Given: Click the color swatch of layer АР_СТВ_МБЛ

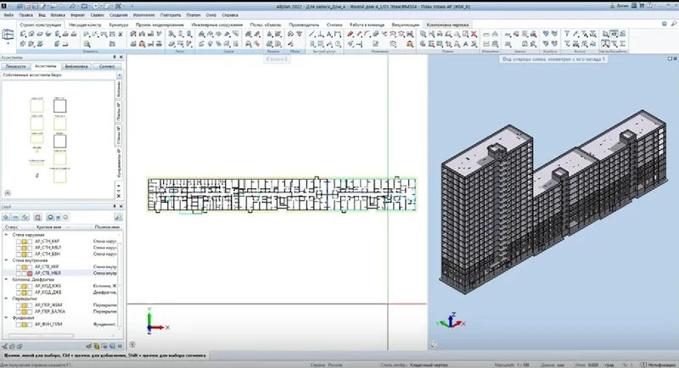Looking at the screenshot, I should (31, 273).
